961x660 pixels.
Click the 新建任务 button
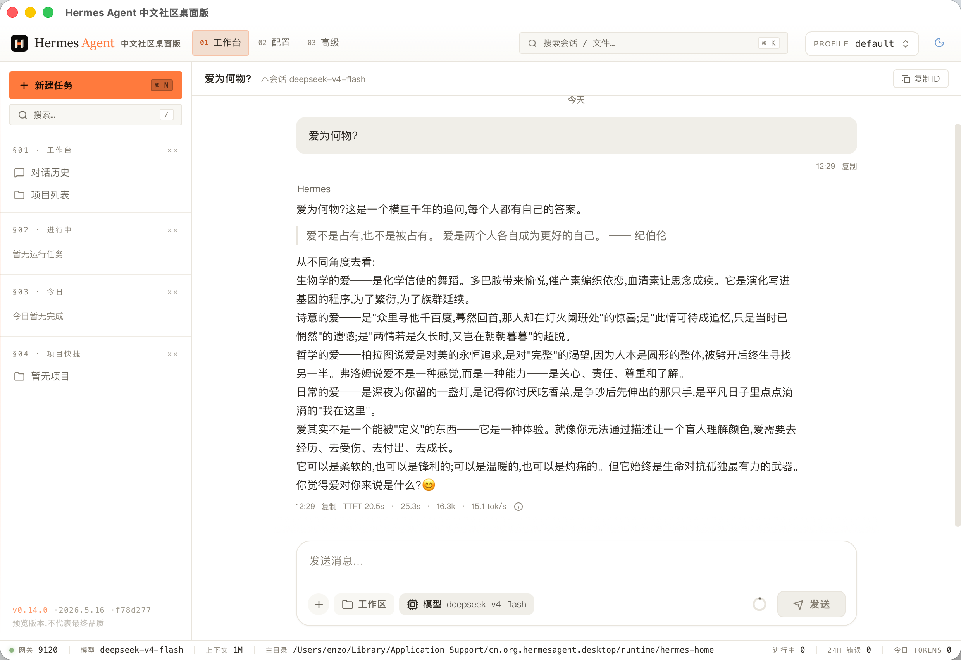[x=96, y=85]
